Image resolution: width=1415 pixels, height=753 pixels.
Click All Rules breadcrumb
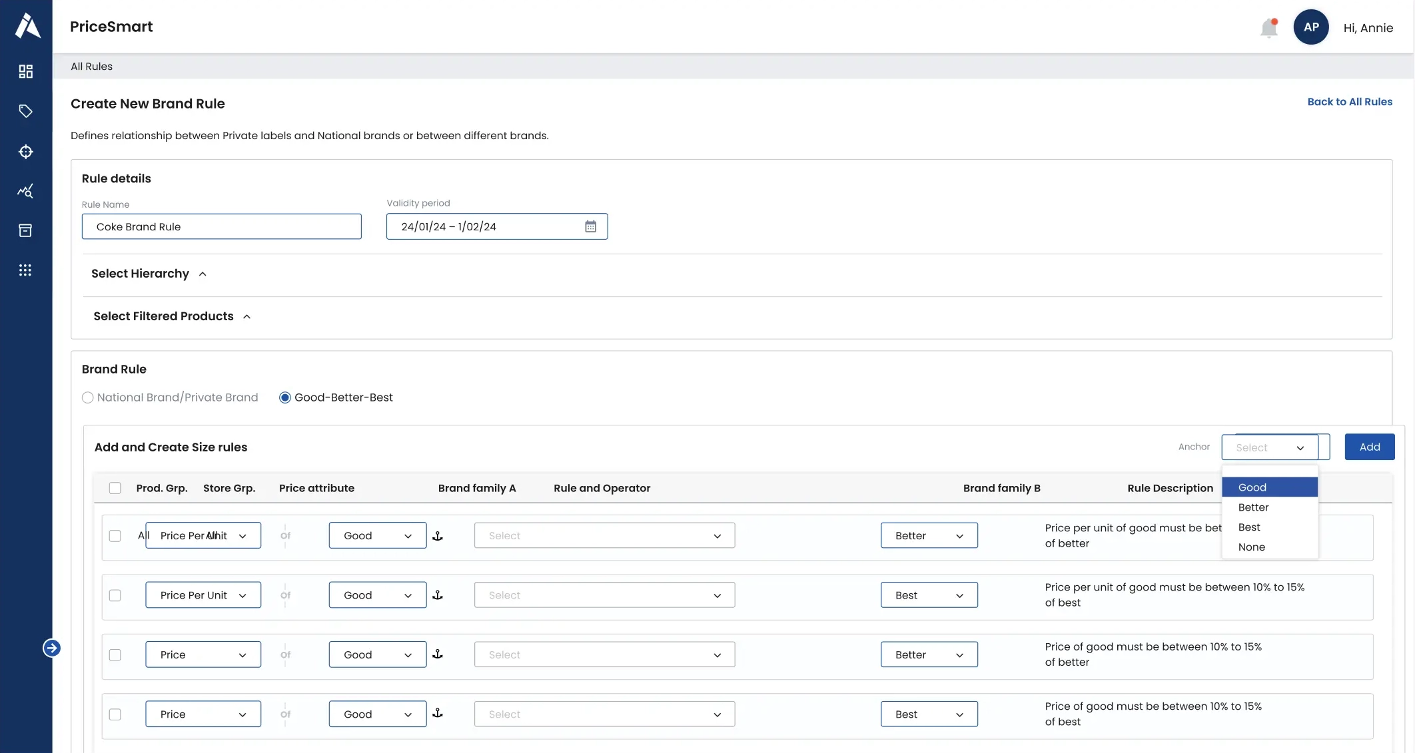click(91, 67)
